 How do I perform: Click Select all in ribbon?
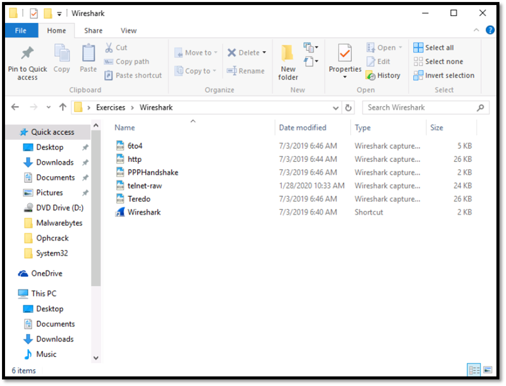coord(434,48)
